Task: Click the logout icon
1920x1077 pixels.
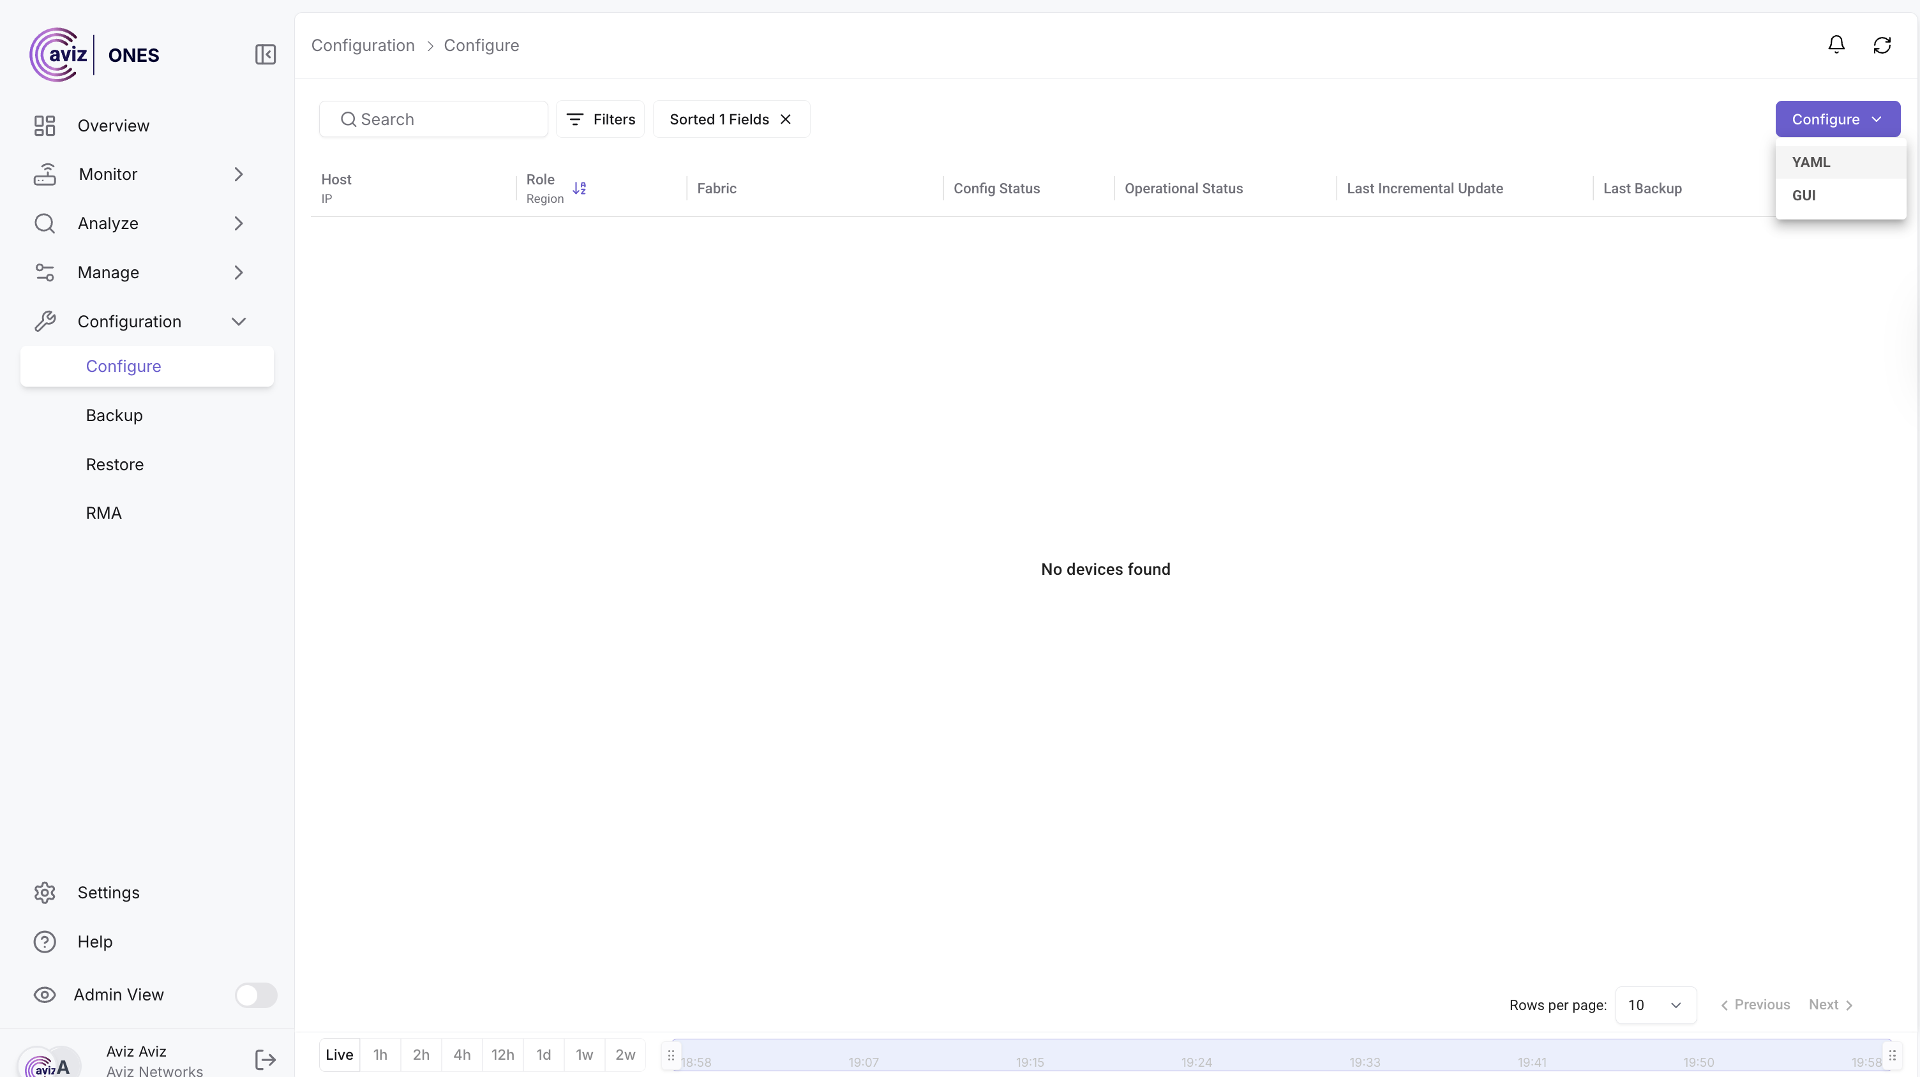Action: pyautogui.click(x=266, y=1059)
